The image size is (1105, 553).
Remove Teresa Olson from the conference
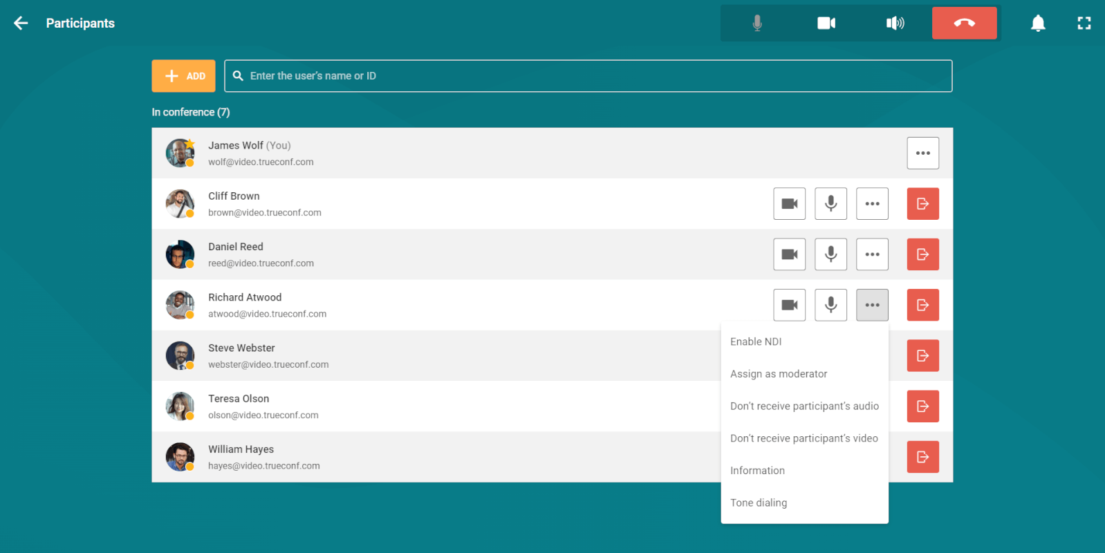[922, 406]
